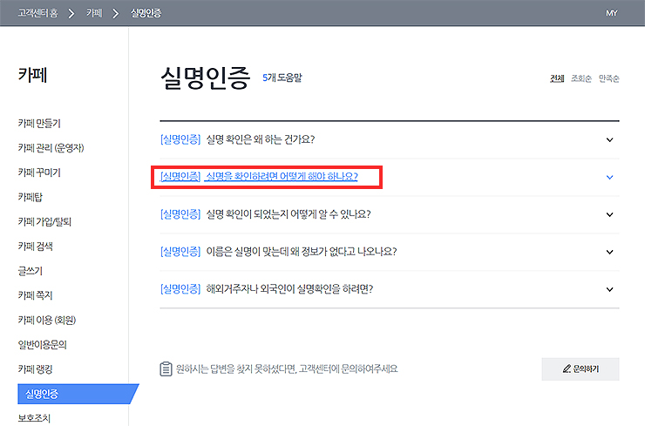The width and height of the screenshot is (645, 426).
Task: Select 카페탭 in sidebar
Action: tap(31, 198)
